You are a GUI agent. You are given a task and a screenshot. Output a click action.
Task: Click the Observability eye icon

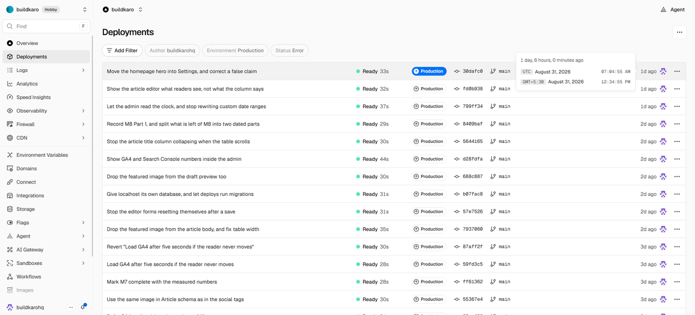[10, 111]
